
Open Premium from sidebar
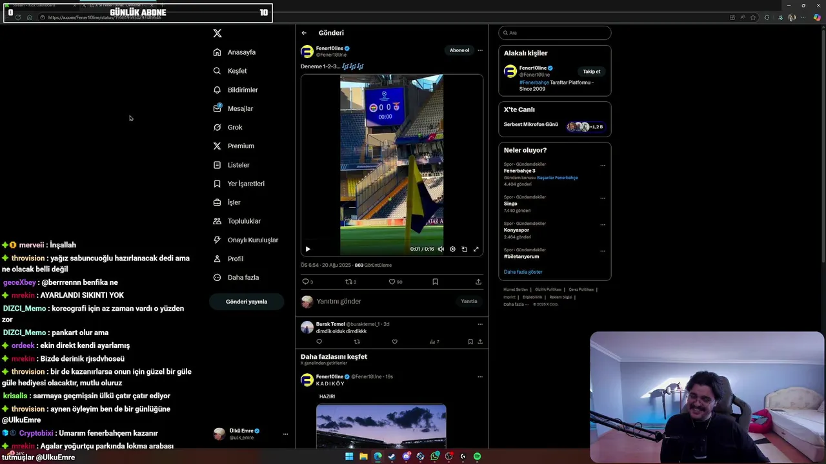tap(234, 146)
